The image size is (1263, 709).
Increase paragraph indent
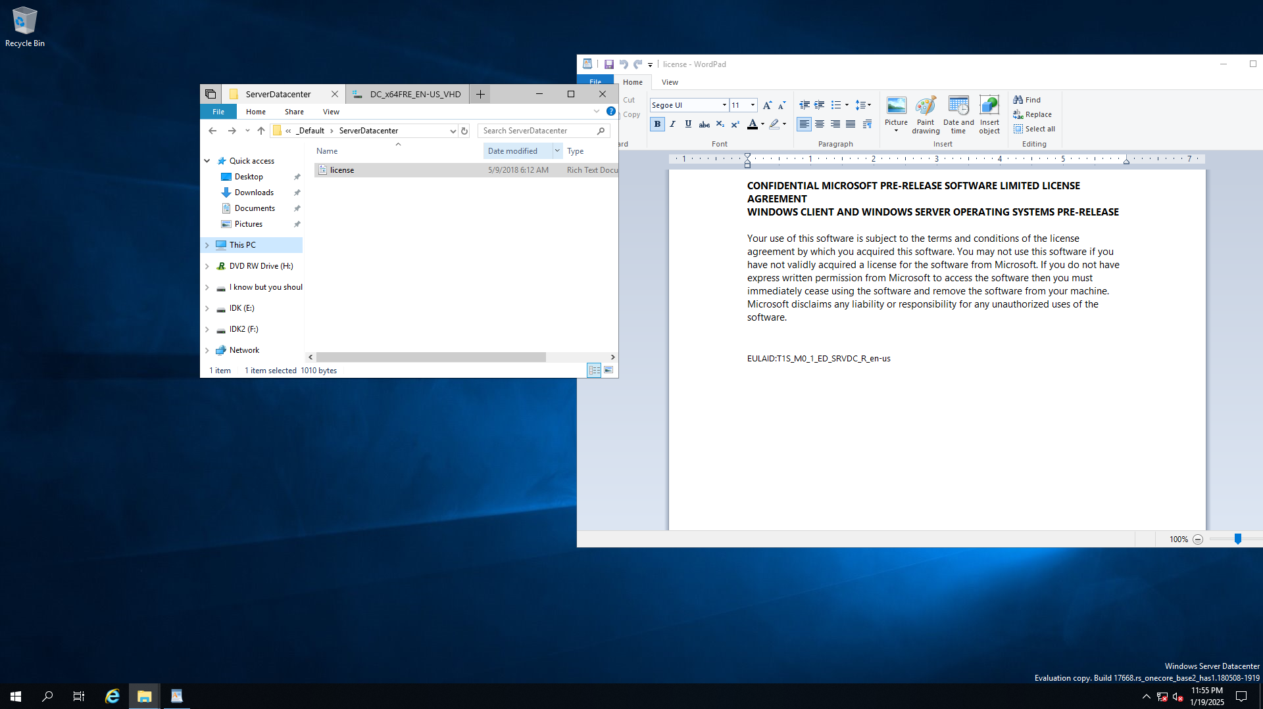click(820, 105)
